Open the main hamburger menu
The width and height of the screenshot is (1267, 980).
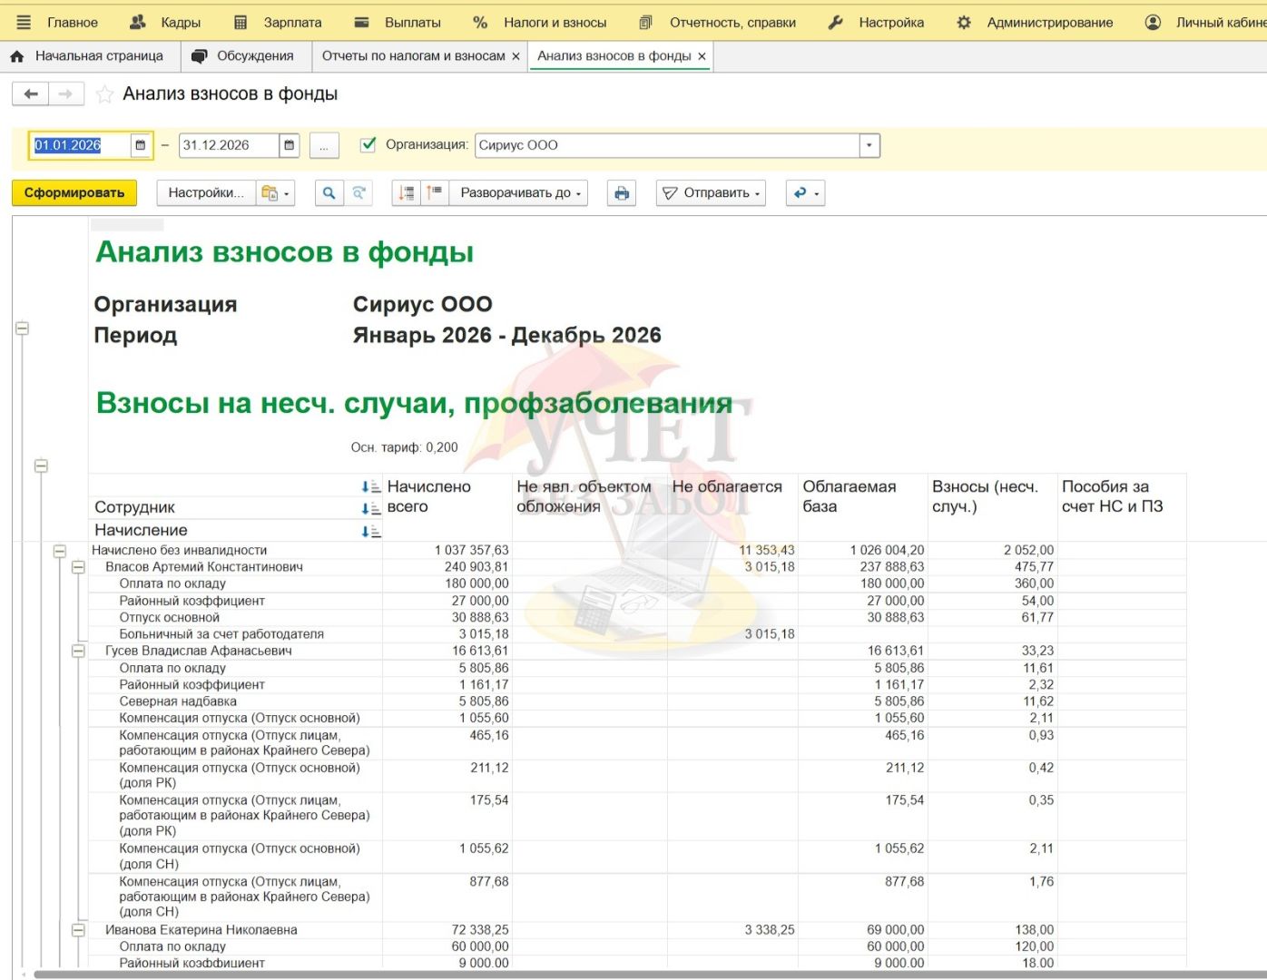click(x=25, y=22)
